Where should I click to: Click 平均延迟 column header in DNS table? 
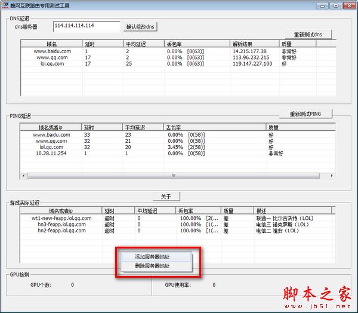point(144,44)
